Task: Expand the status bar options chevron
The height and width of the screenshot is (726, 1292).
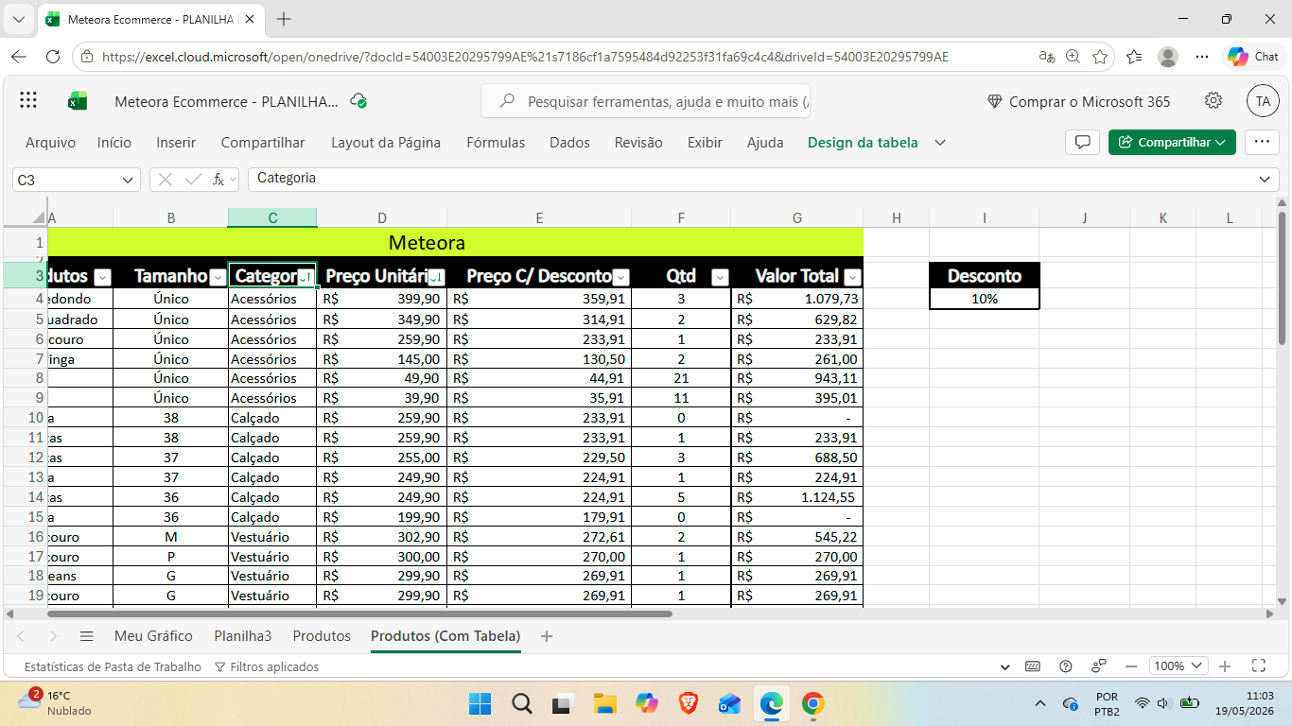Action: point(1004,666)
